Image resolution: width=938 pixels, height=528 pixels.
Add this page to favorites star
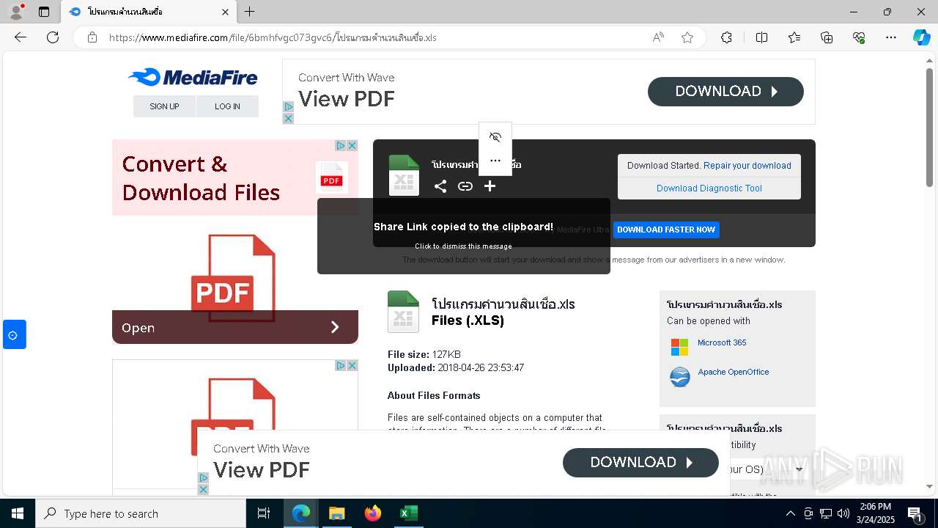click(x=687, y=37)
